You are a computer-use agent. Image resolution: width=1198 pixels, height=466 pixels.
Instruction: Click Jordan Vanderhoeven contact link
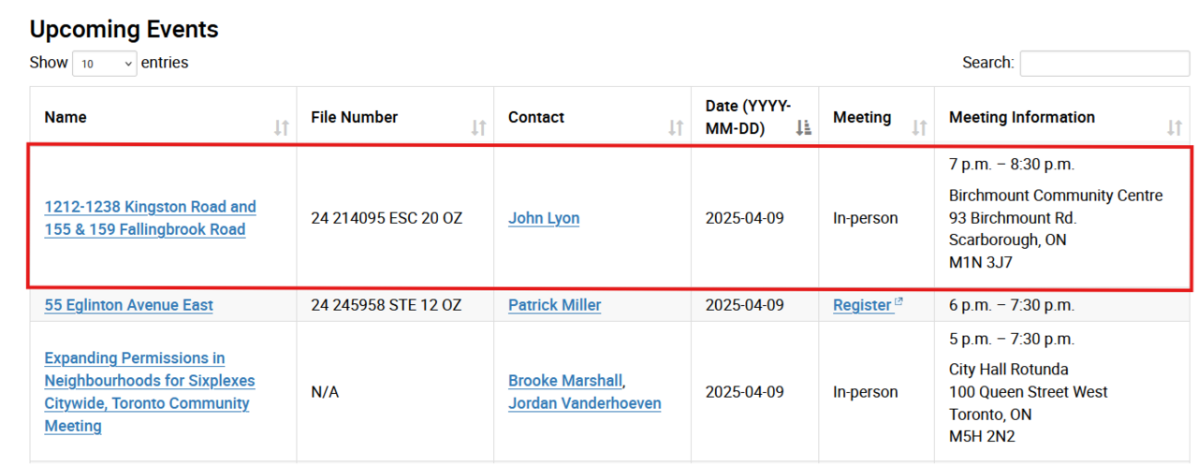(x=584, y=403)
